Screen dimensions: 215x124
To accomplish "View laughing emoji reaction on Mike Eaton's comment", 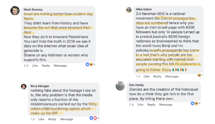I will pyautogui.click(x=199, y=75).
